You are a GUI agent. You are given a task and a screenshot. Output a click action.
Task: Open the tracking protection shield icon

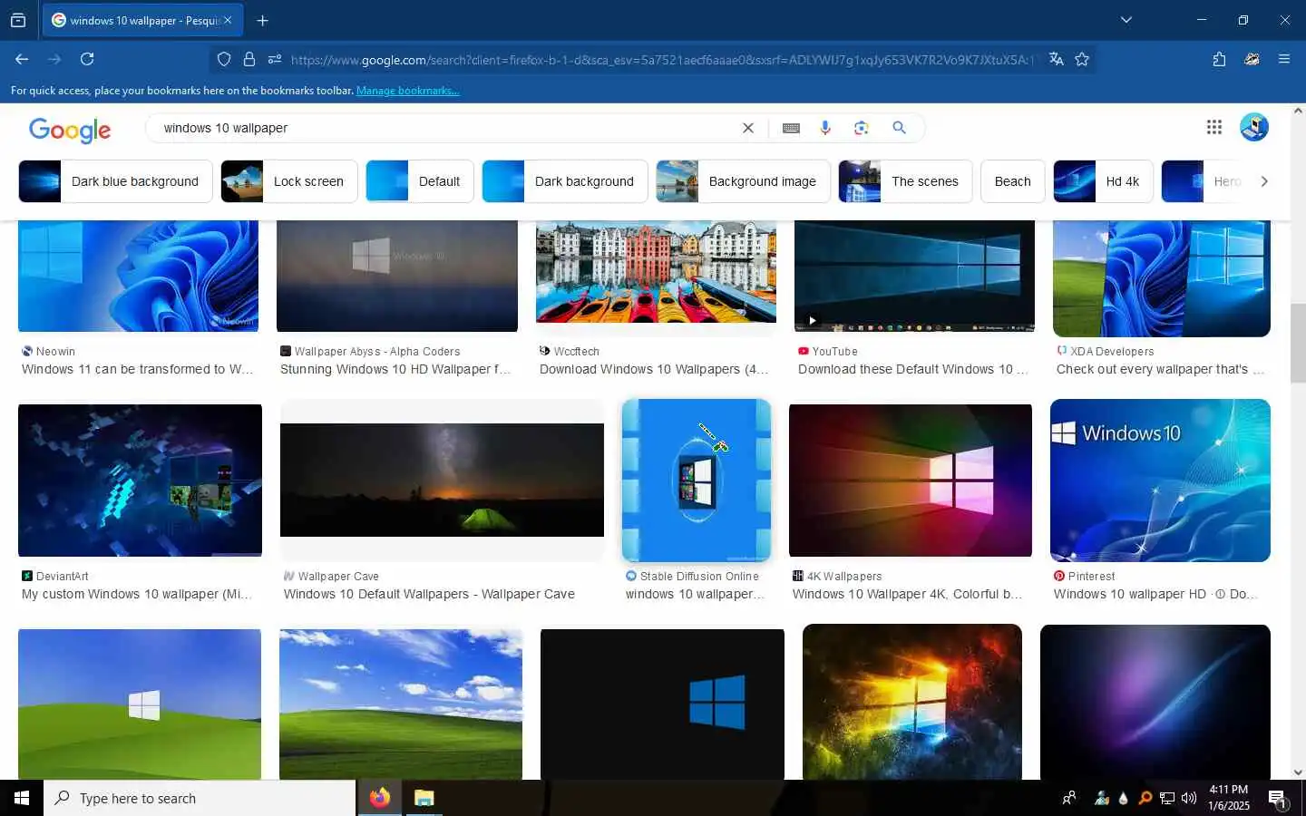click(x=224, y=59)
